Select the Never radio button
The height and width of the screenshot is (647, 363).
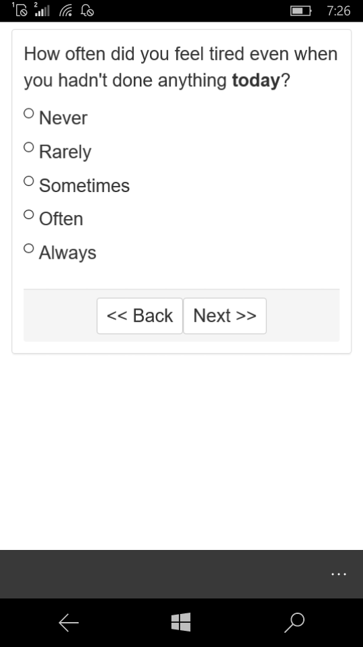(28, 113)
